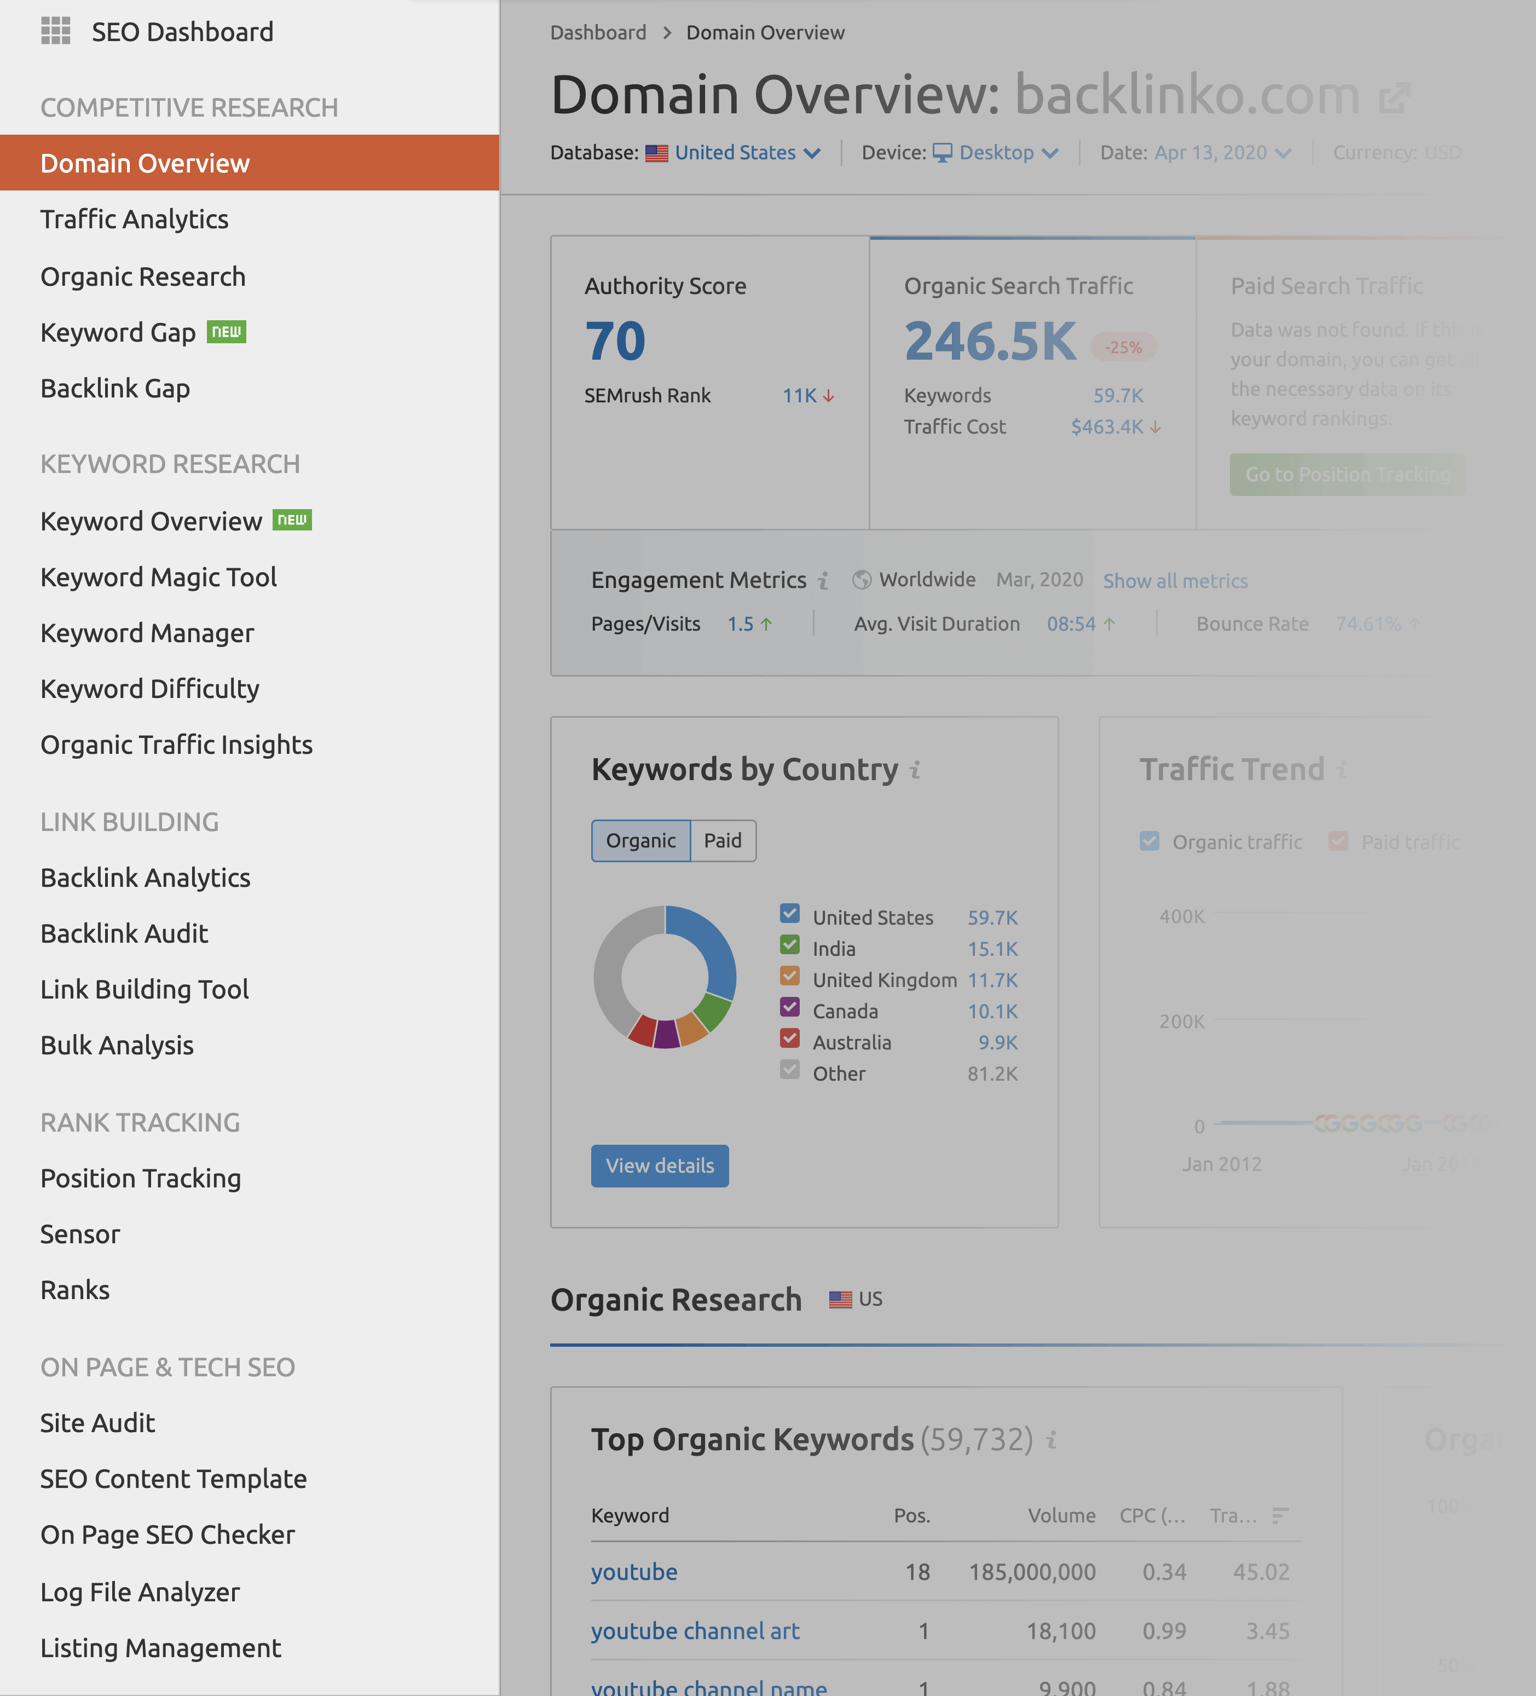Open Domain Overview in the sidebar

250,163
